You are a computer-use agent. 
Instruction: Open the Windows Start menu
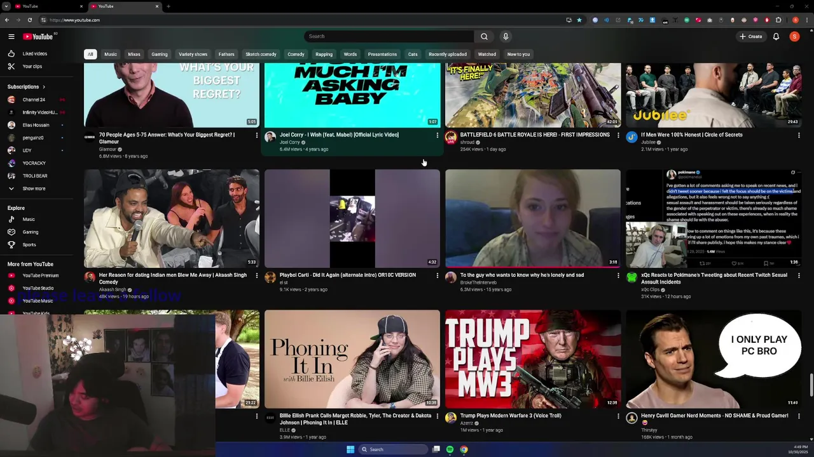click(x=350, y=449)
